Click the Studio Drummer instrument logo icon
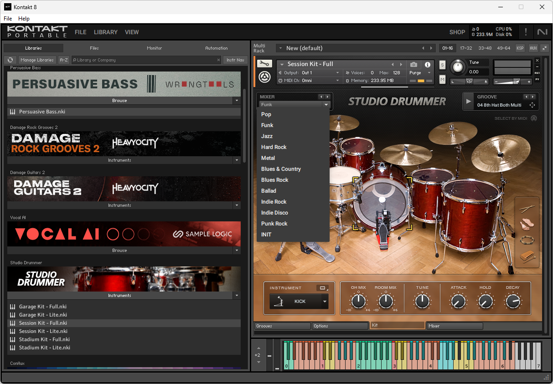Screen dimensions: 553x384 264,77
